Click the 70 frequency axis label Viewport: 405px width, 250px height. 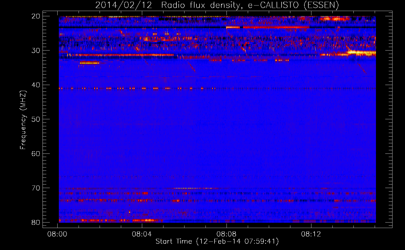pyautogui.click(x=36, y=188)
